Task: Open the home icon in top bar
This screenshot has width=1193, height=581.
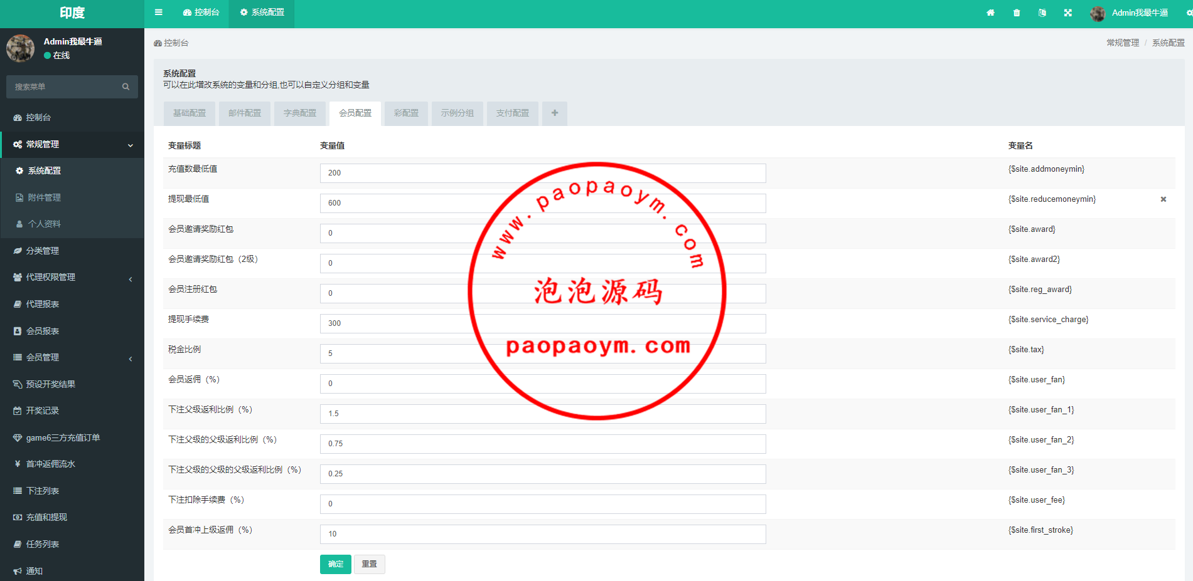Action: click(x=990, y=13)
